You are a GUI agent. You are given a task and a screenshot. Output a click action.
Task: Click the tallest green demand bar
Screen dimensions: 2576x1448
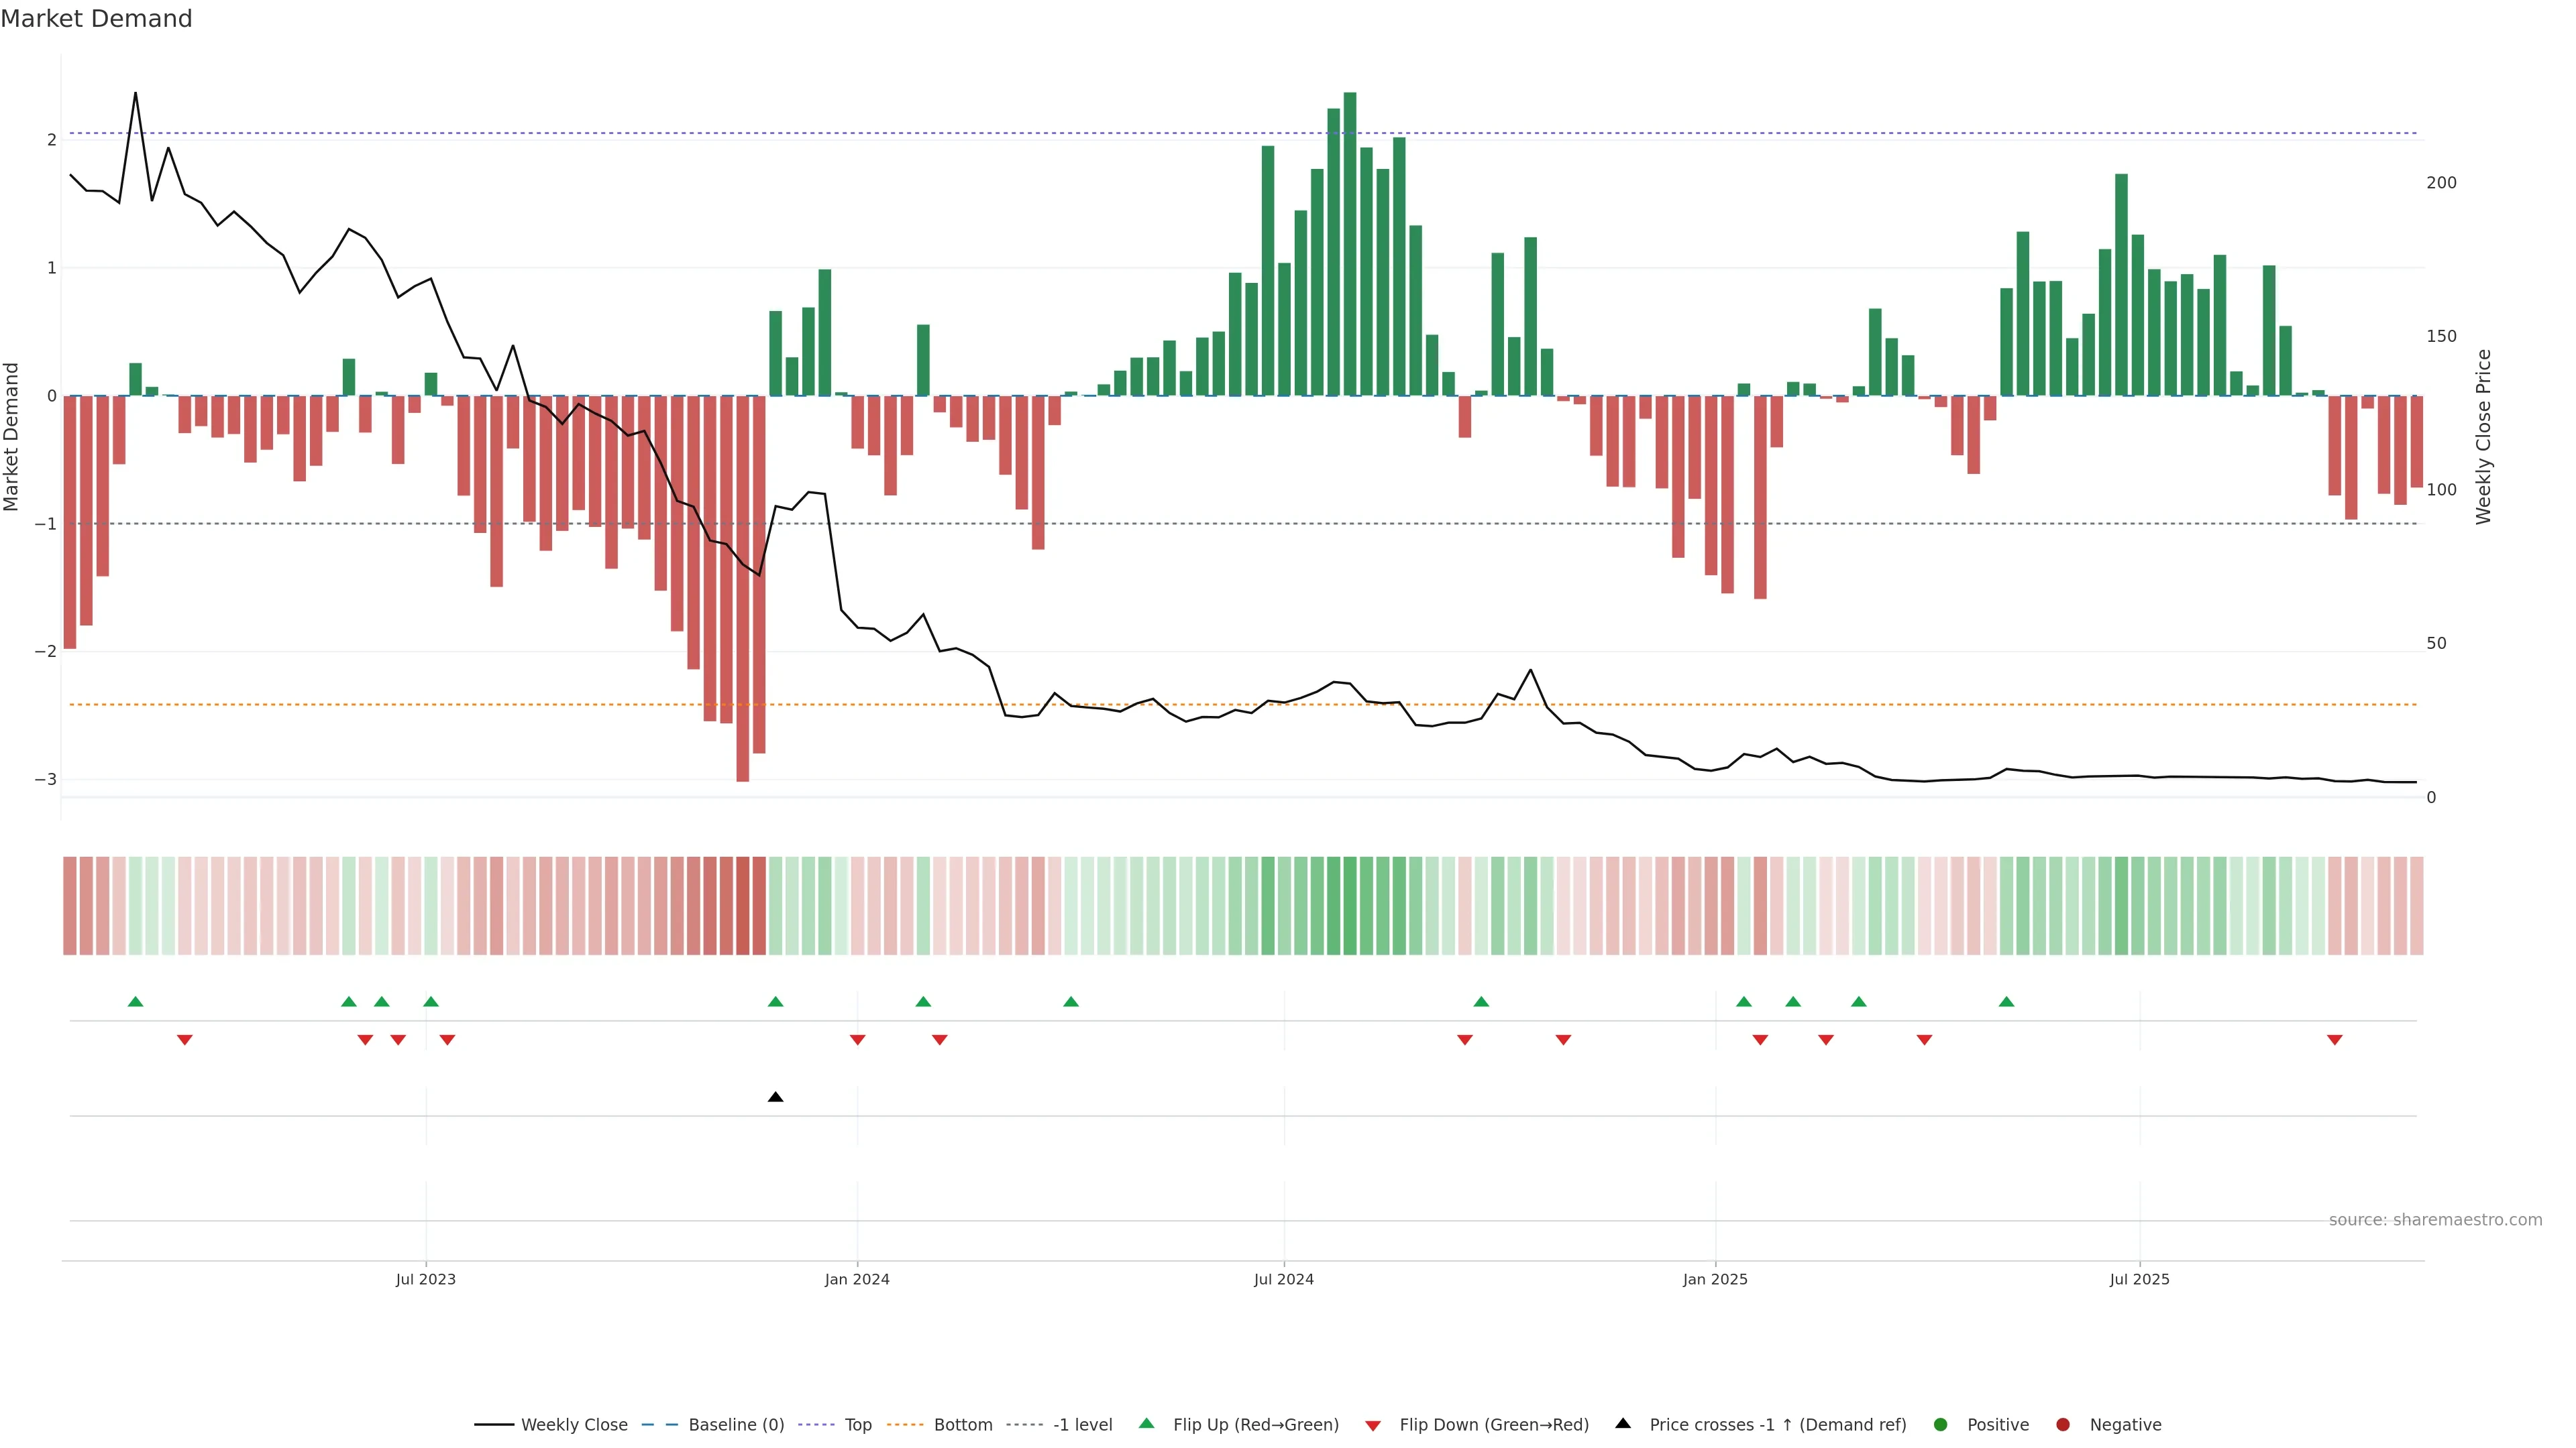[x=1350, y=245]
